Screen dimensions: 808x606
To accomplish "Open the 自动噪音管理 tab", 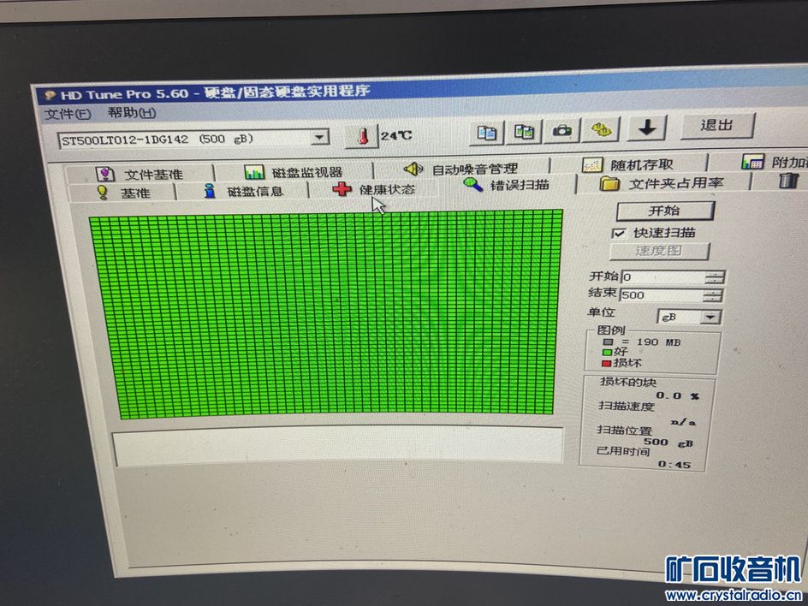I will click(460, 169).
